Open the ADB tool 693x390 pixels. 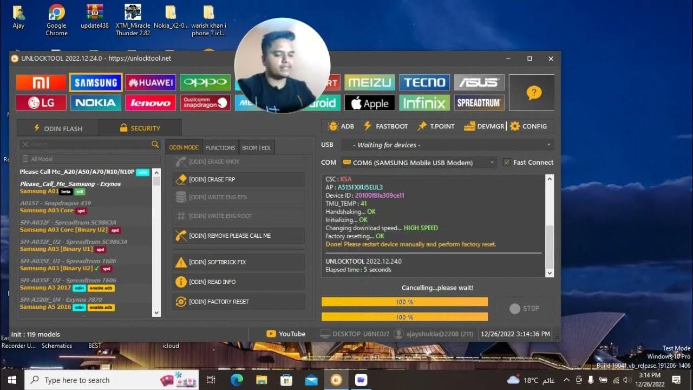click(x=341, y=126)
